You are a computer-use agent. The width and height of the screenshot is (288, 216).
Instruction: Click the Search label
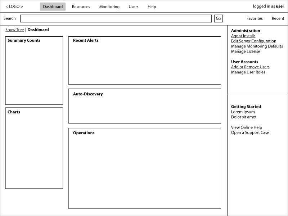click(x=10, y=18)
